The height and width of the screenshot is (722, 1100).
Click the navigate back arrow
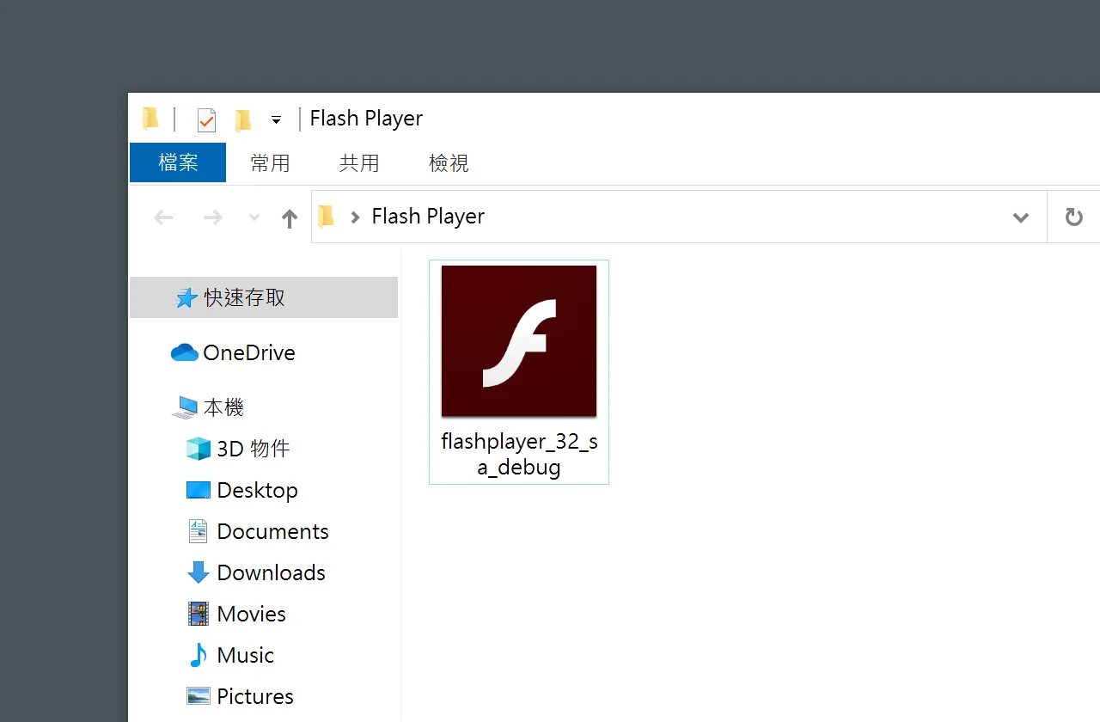click(x=163, y=217)
